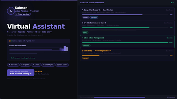Click the 70% complete label at the bottom
The image size is (177, 99).
point(170,97)
